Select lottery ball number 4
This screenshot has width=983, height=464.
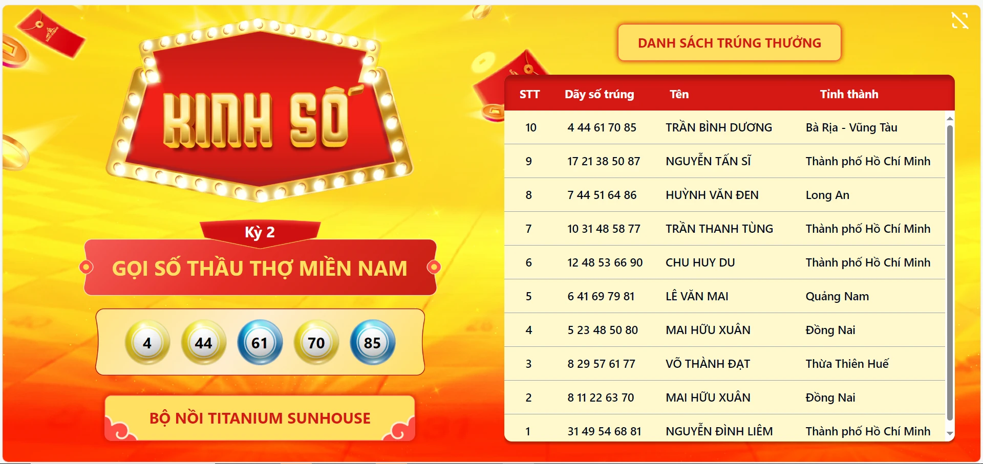coord(147,342)
